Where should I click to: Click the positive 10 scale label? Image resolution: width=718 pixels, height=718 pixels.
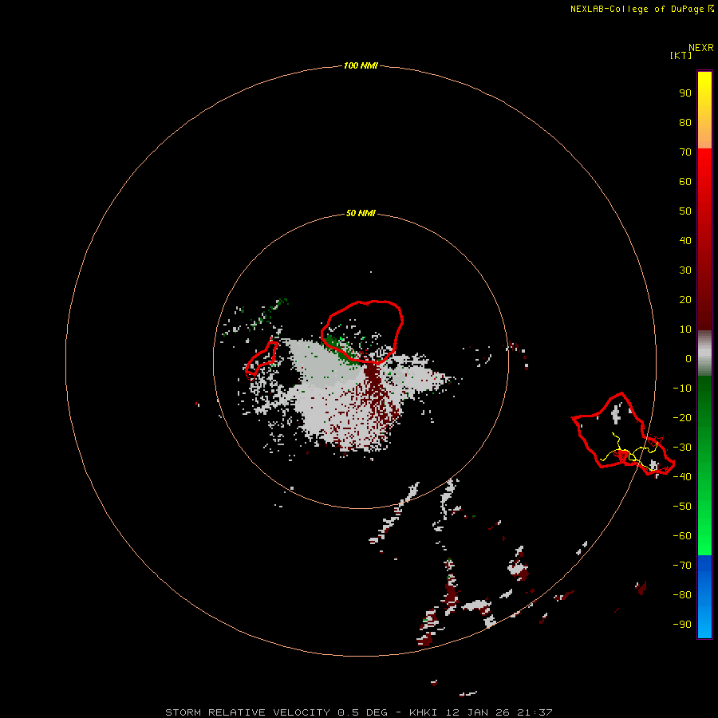685,329
